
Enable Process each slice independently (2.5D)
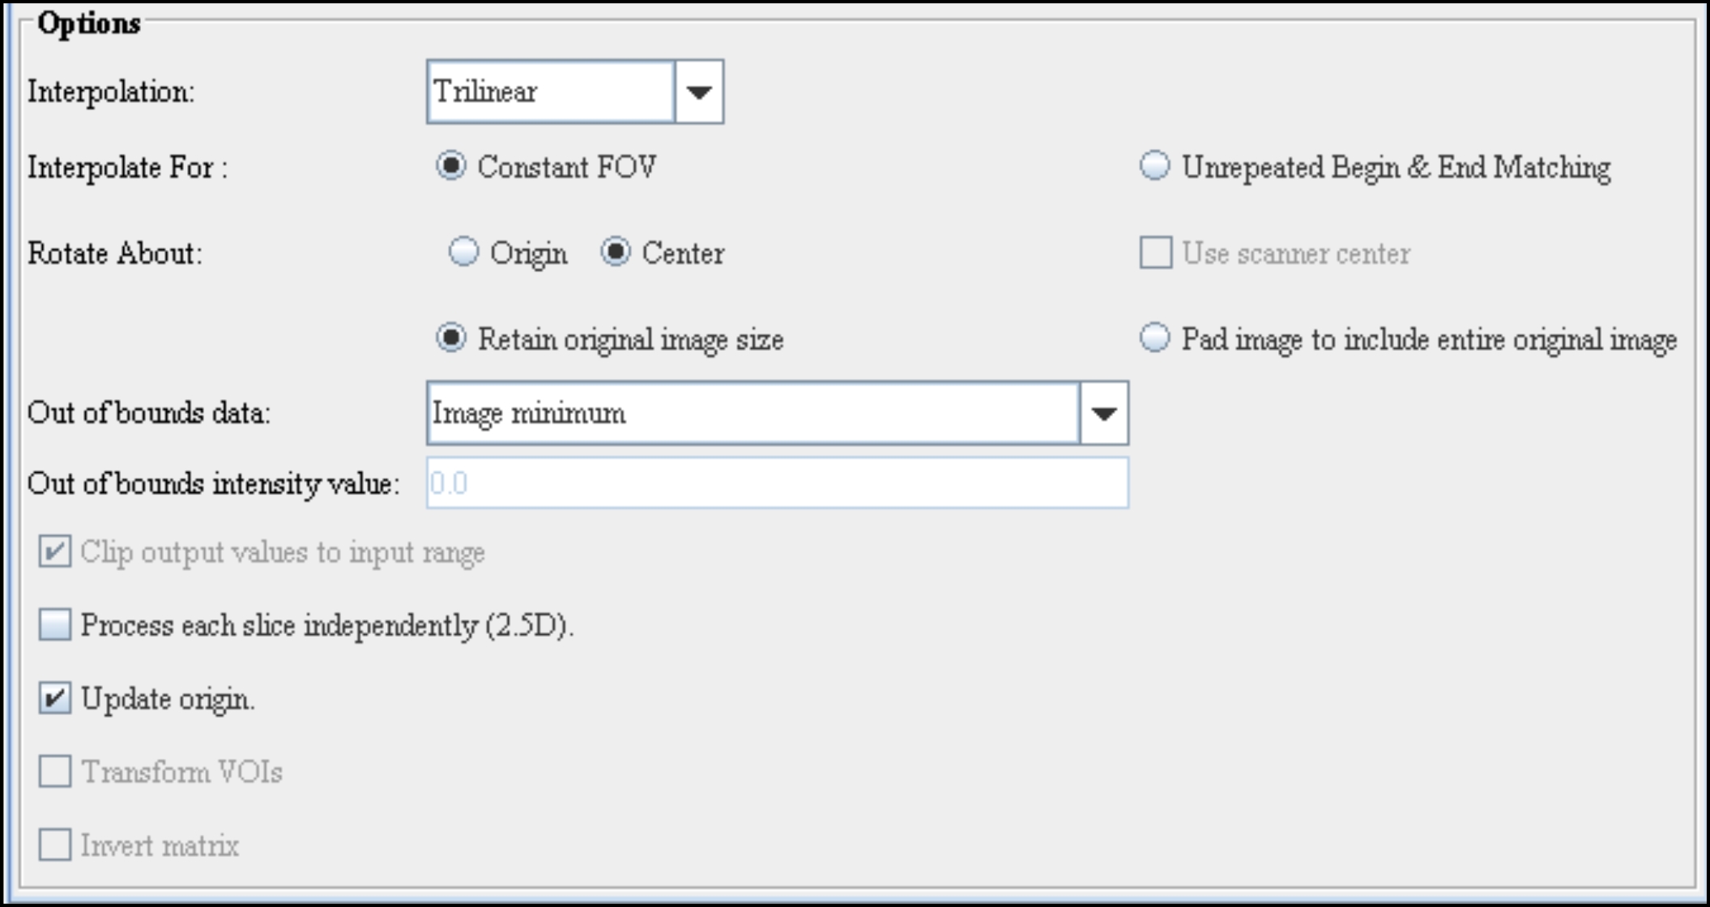pyautogui.click(x=55, y=625)
